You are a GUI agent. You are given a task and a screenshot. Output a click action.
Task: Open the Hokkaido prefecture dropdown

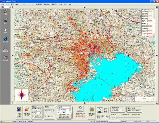tap(64, 107)
